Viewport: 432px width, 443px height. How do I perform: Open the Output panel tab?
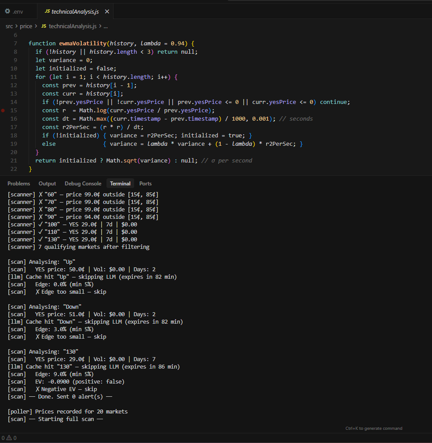(47, 184)
